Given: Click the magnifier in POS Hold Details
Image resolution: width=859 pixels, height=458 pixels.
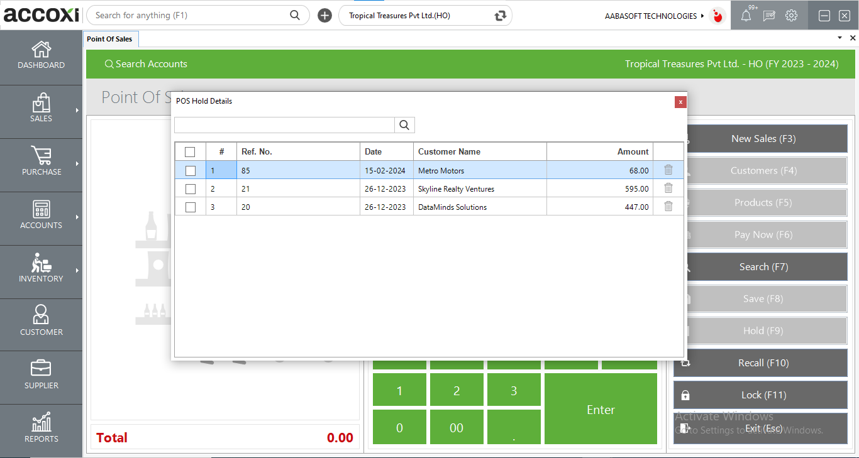Looking at the screenshot, I should pyautogui.click(x=404, y=125).
